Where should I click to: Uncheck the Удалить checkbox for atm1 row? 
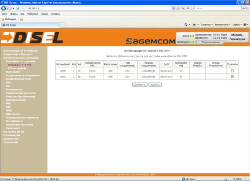[232, 77]
